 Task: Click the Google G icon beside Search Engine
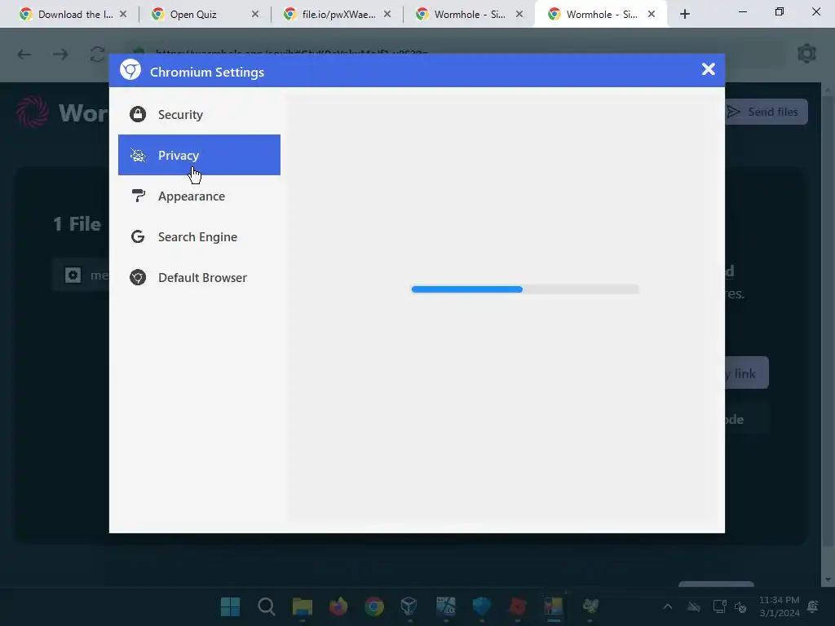tap(138, 236)
